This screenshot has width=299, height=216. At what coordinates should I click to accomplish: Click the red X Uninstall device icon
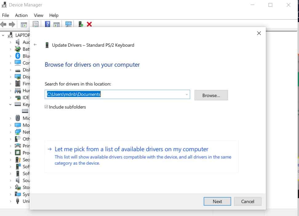coord(90,24)
